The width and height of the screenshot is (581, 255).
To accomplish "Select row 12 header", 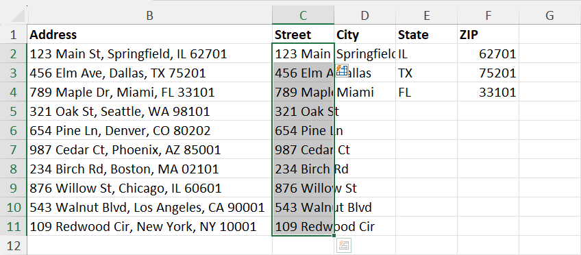I will [13, 245].
